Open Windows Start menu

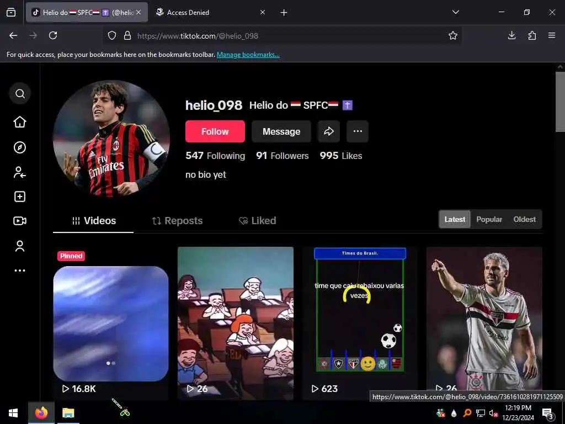tap(13, 413)
